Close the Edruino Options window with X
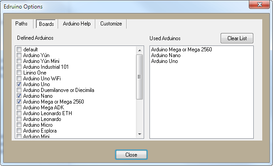 [260, 4]
